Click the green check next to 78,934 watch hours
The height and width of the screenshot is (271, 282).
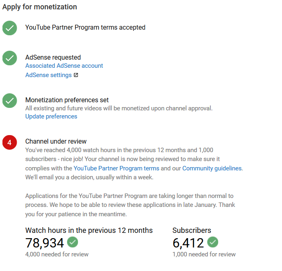point(73,242)
